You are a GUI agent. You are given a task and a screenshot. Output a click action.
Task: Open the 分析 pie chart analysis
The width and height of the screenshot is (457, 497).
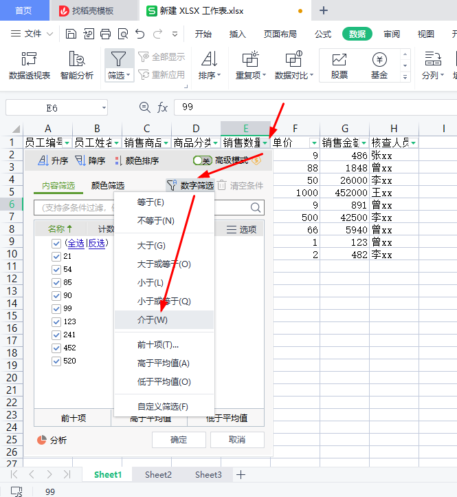tap(52, 440)
